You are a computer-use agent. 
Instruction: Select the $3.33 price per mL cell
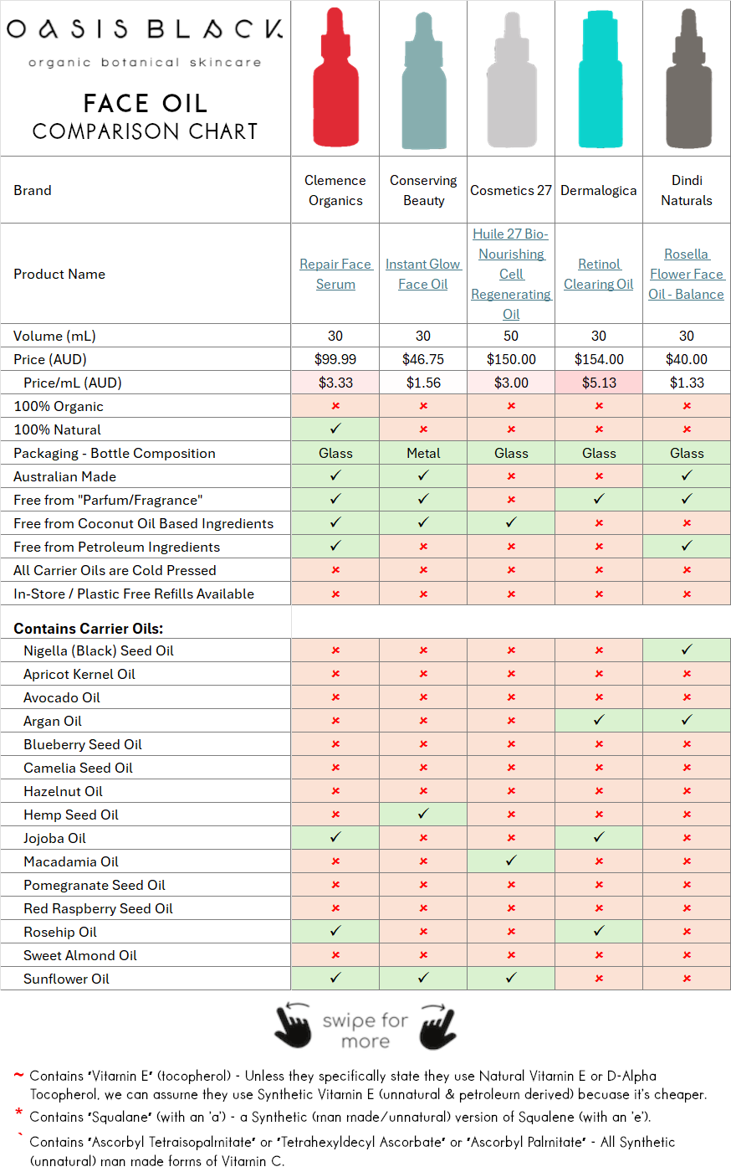[x=335, y=383]
